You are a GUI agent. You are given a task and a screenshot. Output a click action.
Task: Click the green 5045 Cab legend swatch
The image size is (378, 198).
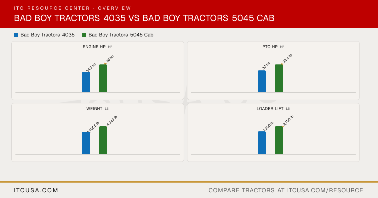pos(84,35)
